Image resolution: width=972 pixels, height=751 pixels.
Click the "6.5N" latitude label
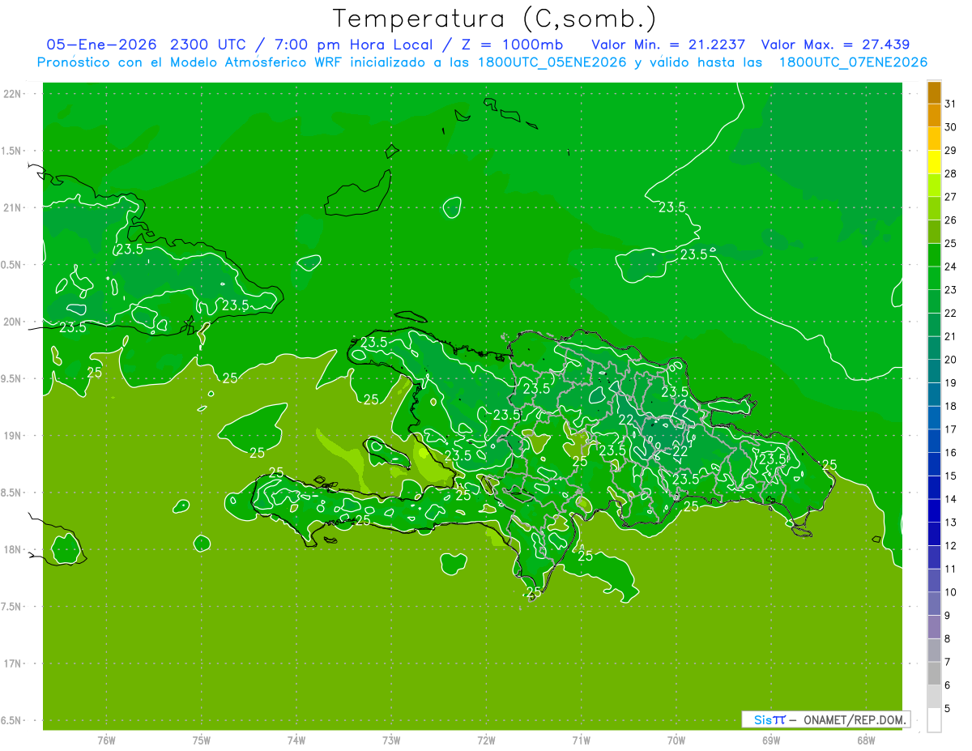click(x=11, y=721)
